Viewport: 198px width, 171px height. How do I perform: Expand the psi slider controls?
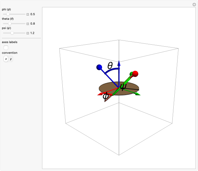click(x=28, y=33)
